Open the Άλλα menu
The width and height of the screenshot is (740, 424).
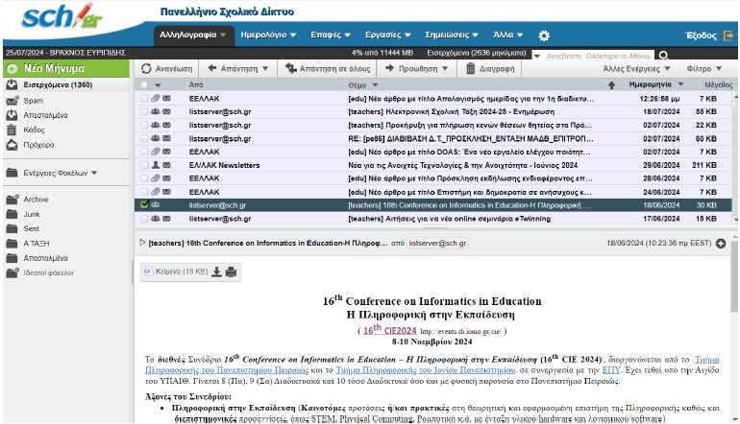[x=507, y=35]
